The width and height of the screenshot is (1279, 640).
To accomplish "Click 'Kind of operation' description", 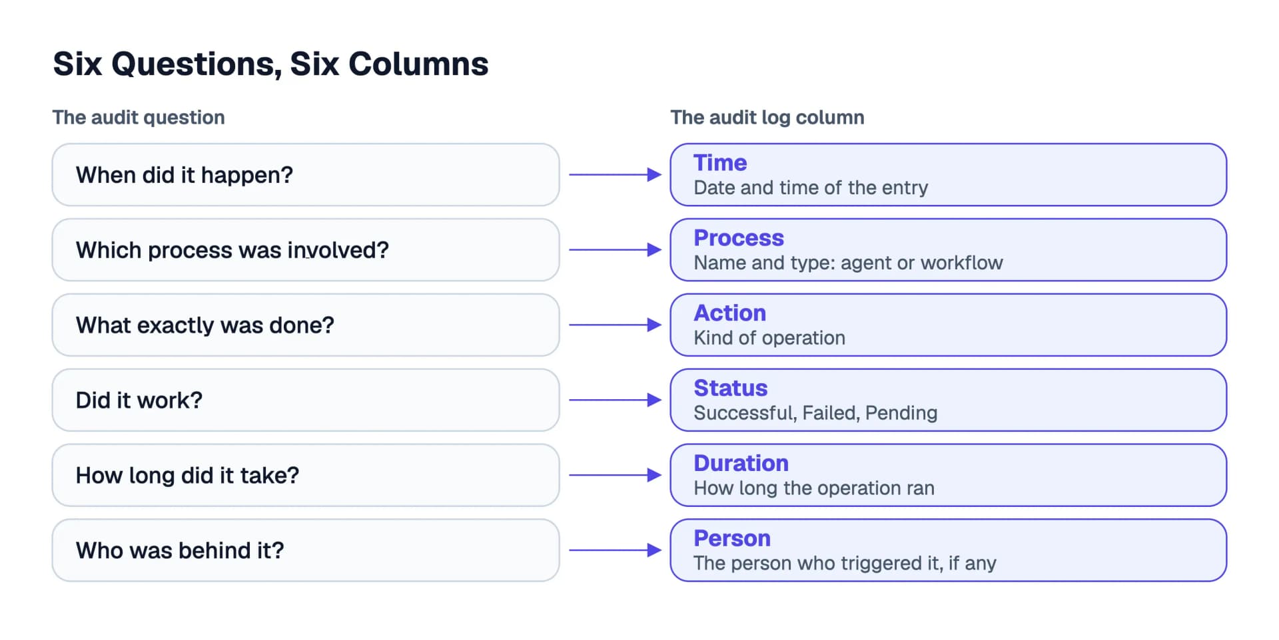I will pyautogui.click(x=769, y=339).
